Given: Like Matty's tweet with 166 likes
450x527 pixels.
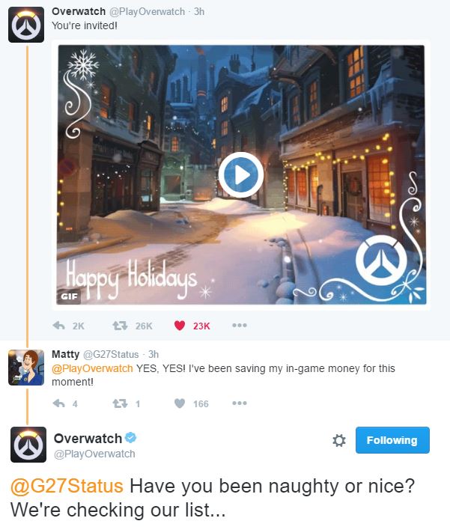Looking at the screenshot, I should pyautogui.click(x=180, y=403).
